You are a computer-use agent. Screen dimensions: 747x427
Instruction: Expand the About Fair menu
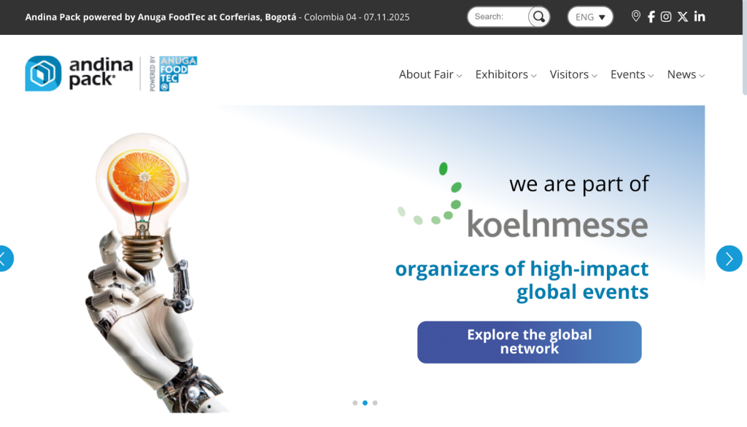click(x=430, y=75)
